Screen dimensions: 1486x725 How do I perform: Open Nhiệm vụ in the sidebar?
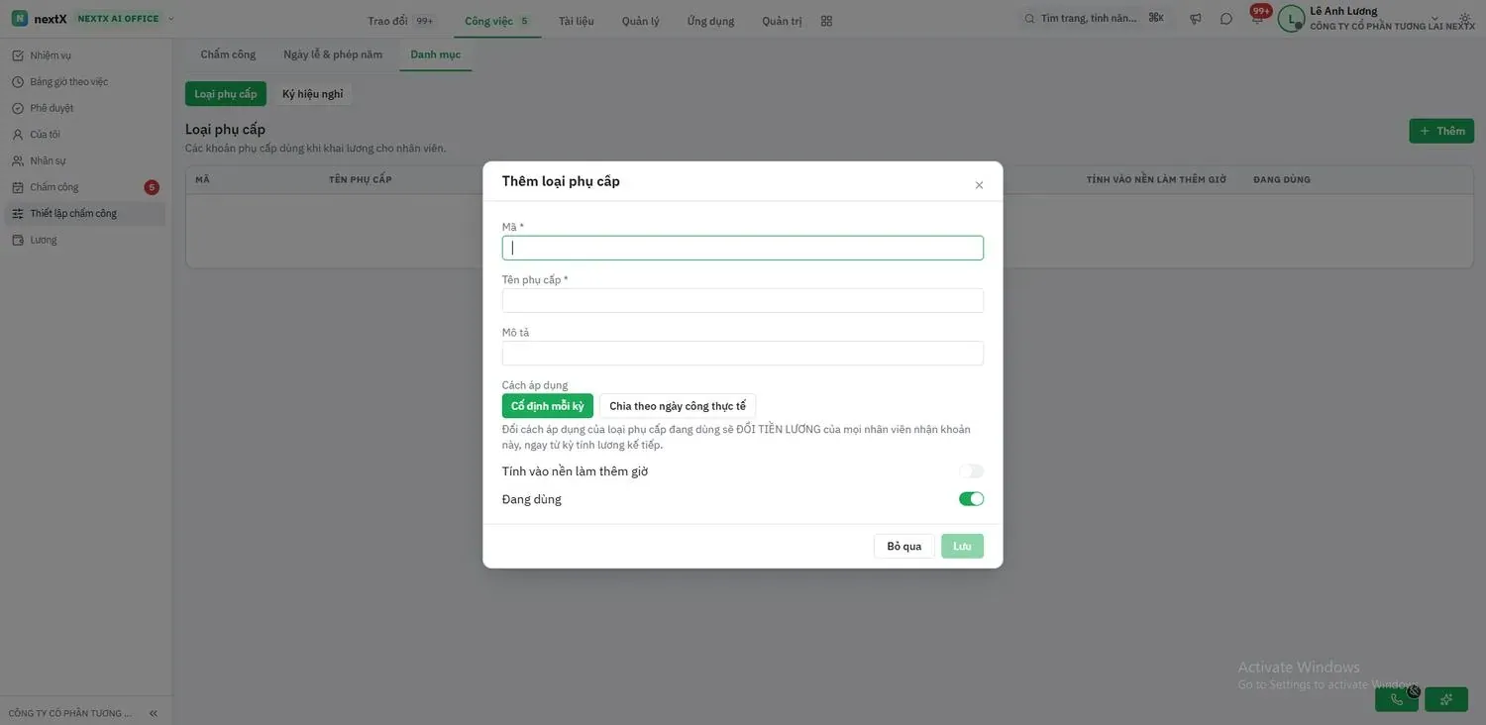click(86, 55)
